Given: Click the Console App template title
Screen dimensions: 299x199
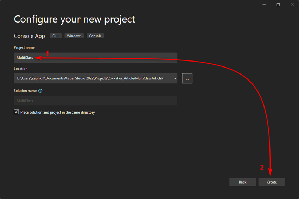Looking at the screenshot, I should (30, 36).
